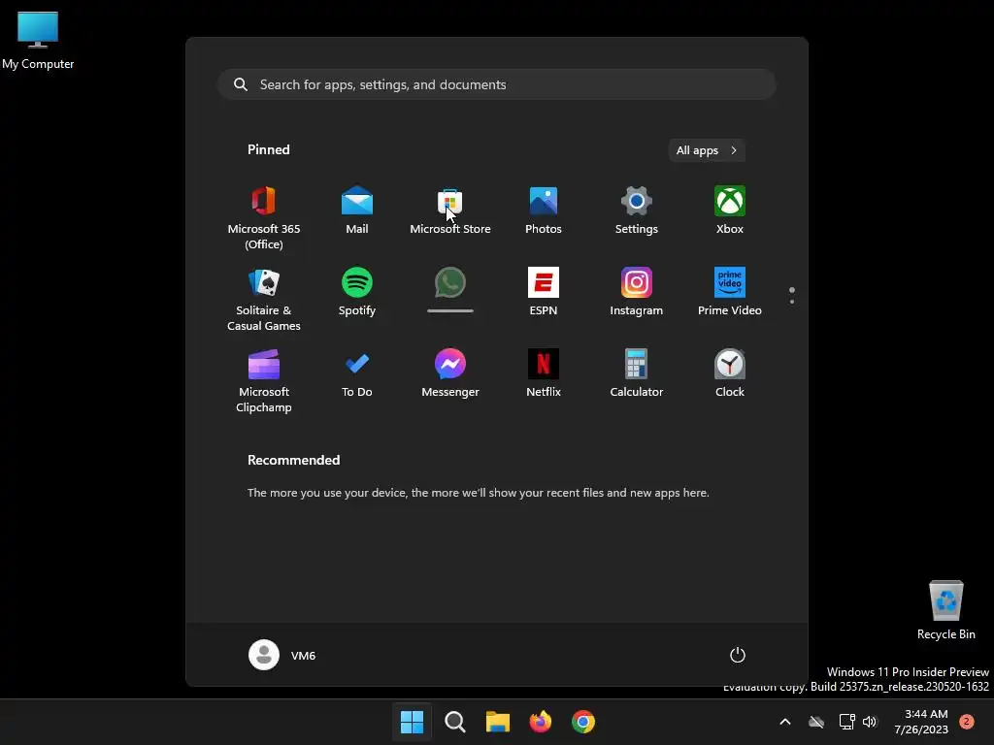Open the clock and date flyout
The height and width of the screenshot is (745, 994).
coord(921,722)
